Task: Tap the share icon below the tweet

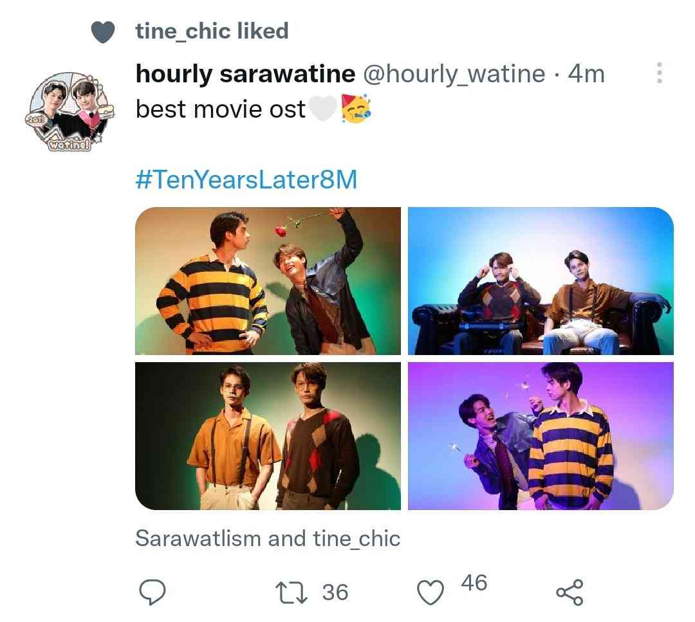Action: pos(570,592)
